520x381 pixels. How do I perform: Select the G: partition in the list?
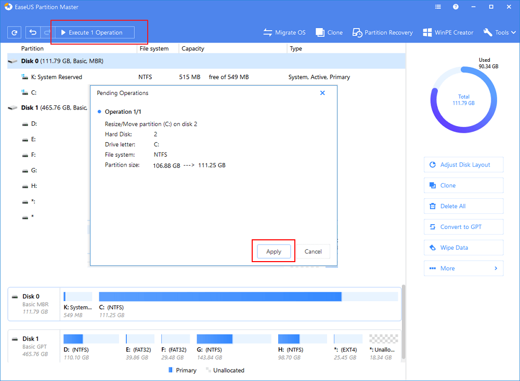coord(48,170)
